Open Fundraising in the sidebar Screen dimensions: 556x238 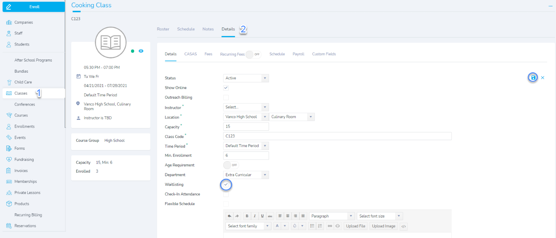pos(24,159)
